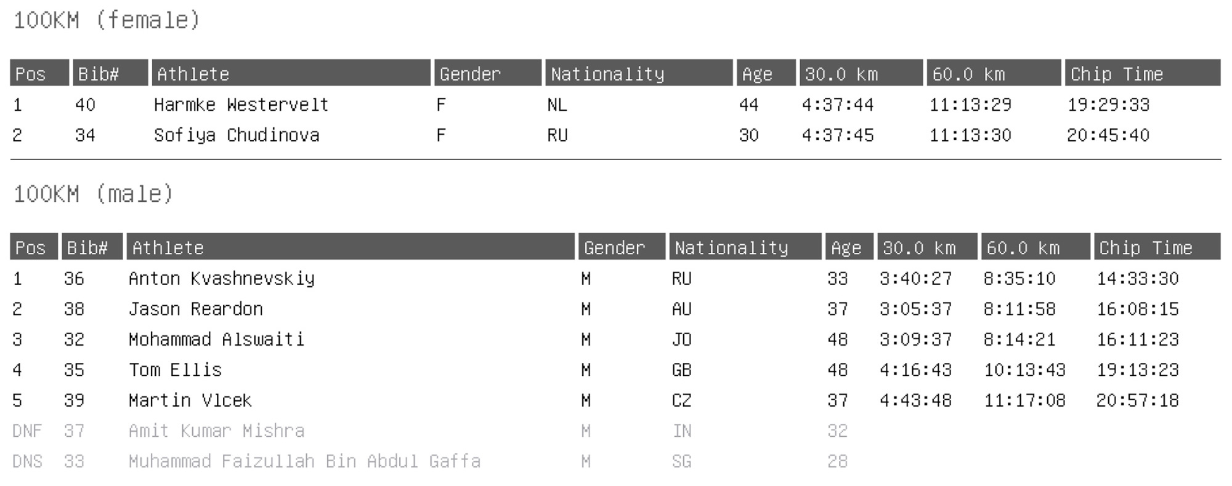Screen dimensions: 1232x486
Task: Select athlete Jason Reardon
Action: click(x=195, y=309)
